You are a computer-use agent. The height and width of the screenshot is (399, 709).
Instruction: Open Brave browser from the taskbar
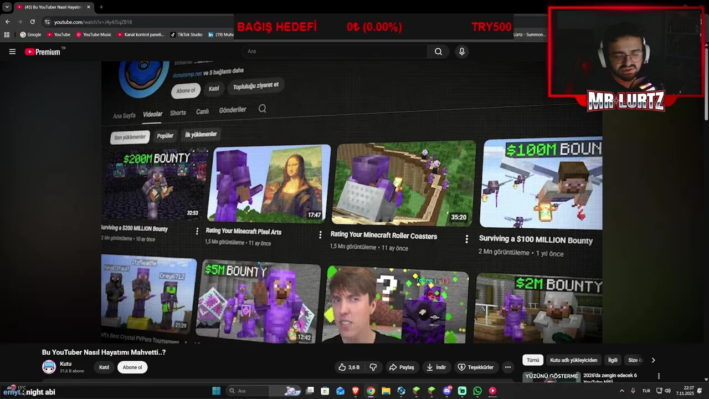(x=356, y=391)
